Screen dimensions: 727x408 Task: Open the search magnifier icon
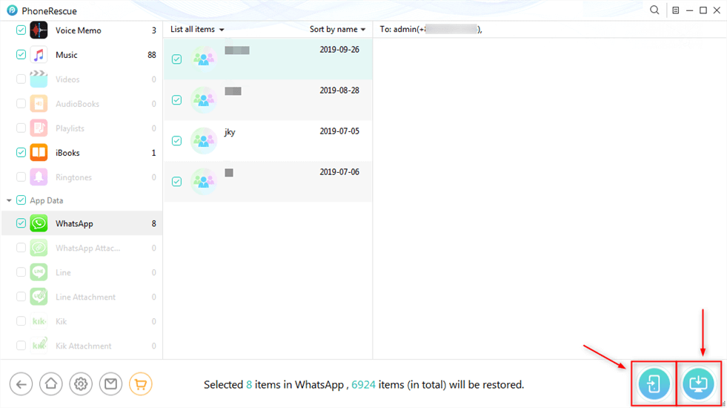click(x=654, y=10)
